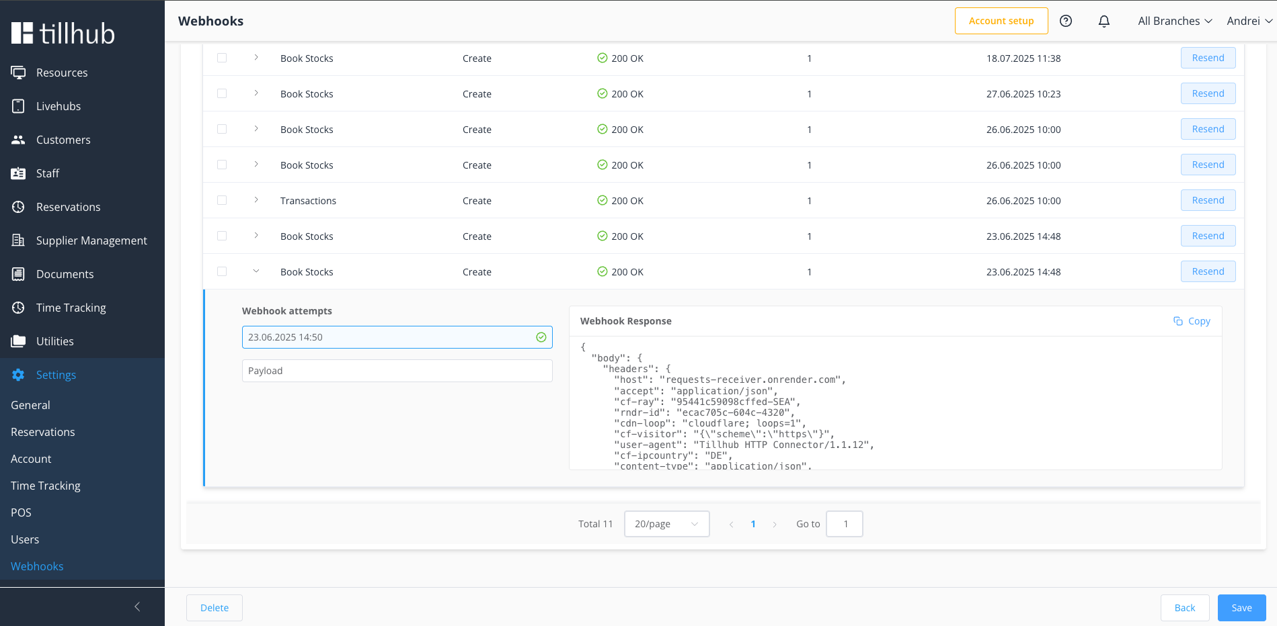Screen dimensions: 1277x626
Task: Collapse the expanded Book Stocks row
Action: 256,271
